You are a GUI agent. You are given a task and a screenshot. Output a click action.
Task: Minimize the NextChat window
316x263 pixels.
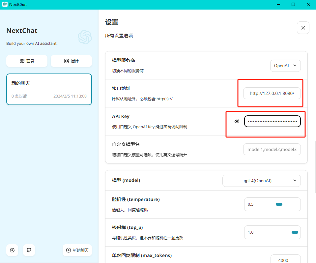[278, 4]
